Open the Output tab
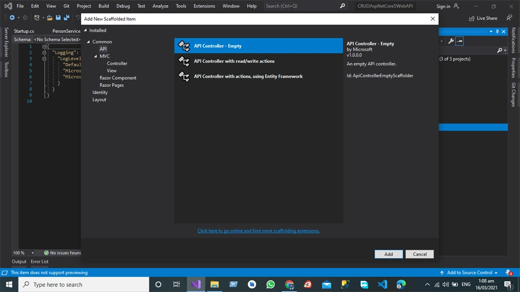 tap(19, 262)
